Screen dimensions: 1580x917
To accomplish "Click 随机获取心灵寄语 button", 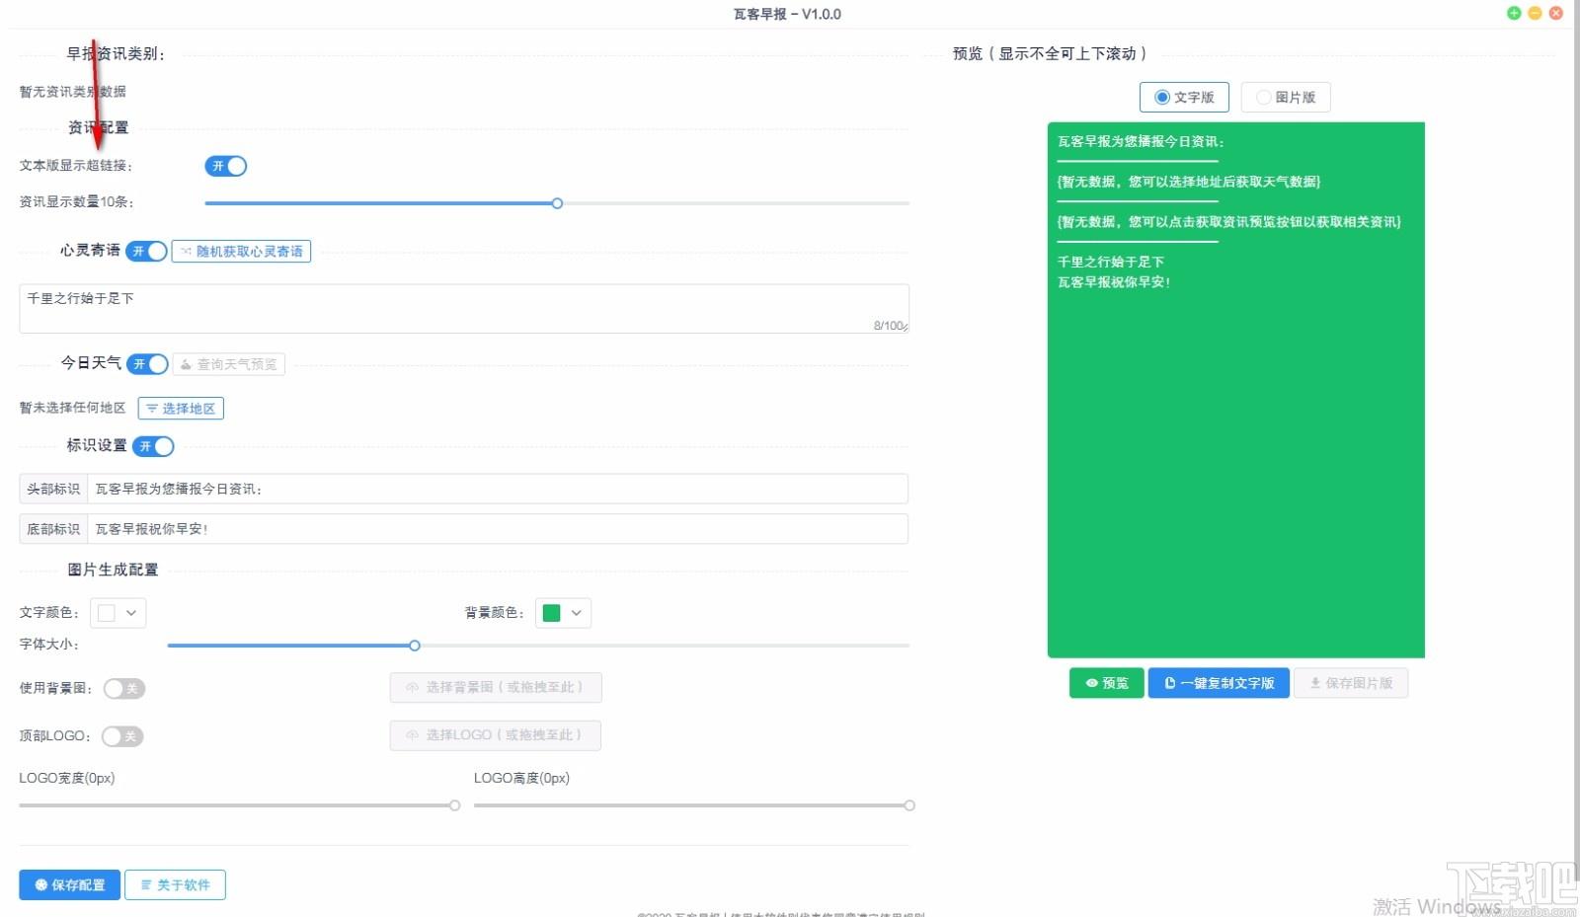I will [241, 252].
